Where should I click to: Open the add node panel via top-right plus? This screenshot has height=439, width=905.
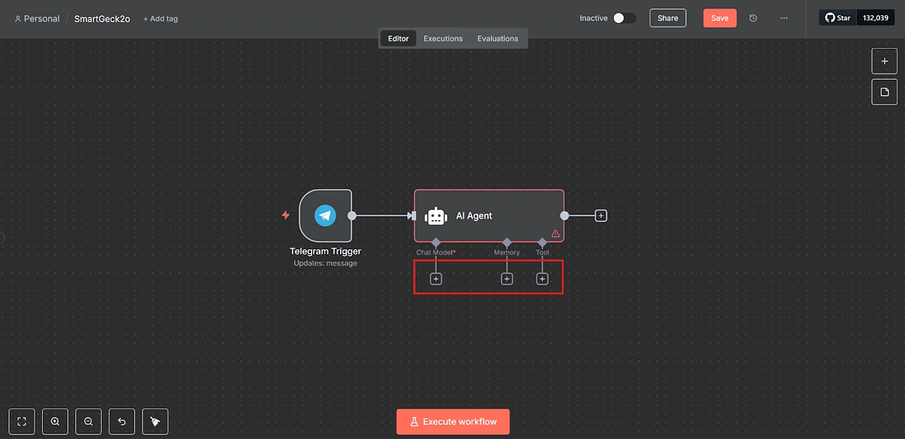[884, 60]
